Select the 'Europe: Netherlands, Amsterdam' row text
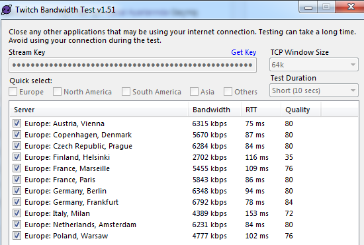Screen dimensions: 364x245 pyautogui.click(x=81, y=225)
